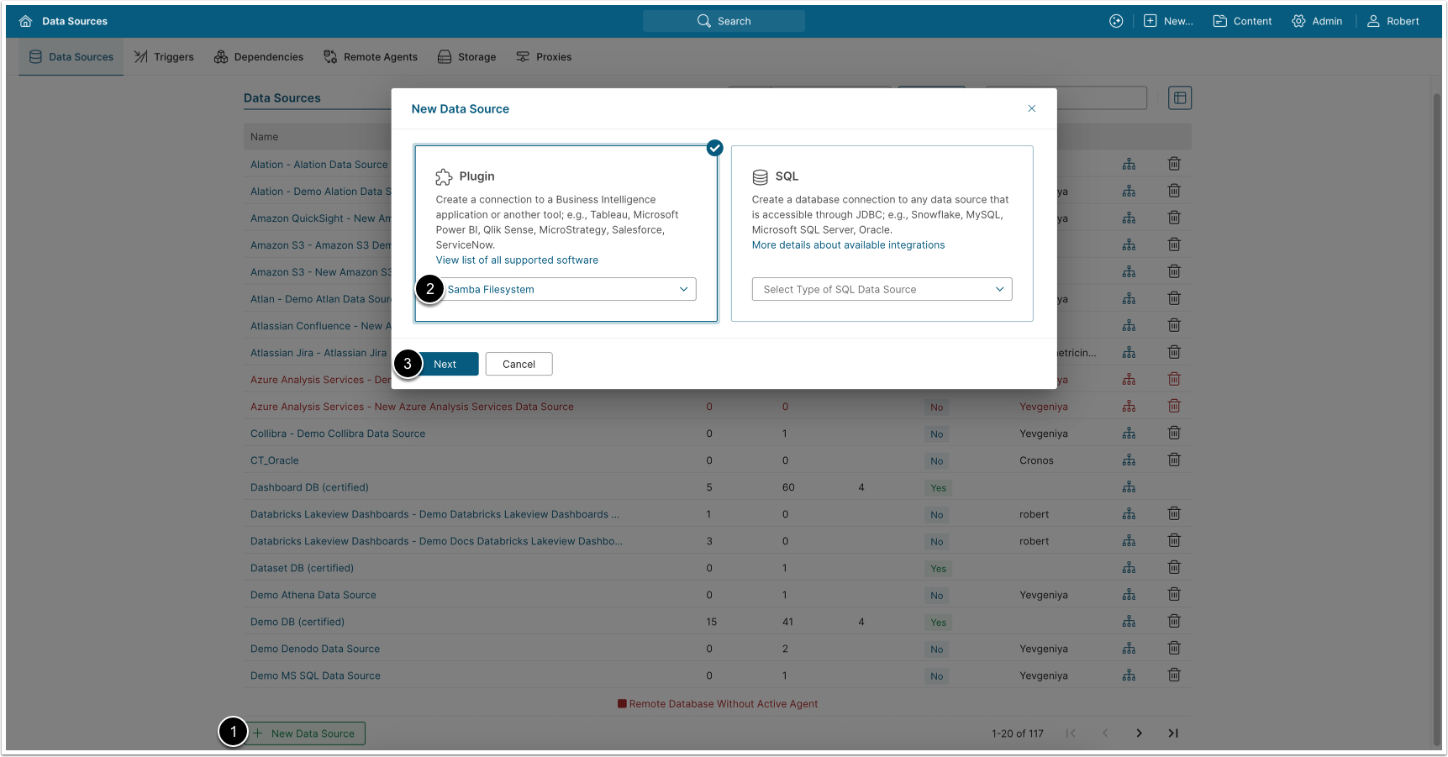The height and width of the screenshot is (757, 1448).
Task: Open Demo Denodo Data Source link
Action: pos(315,649)
